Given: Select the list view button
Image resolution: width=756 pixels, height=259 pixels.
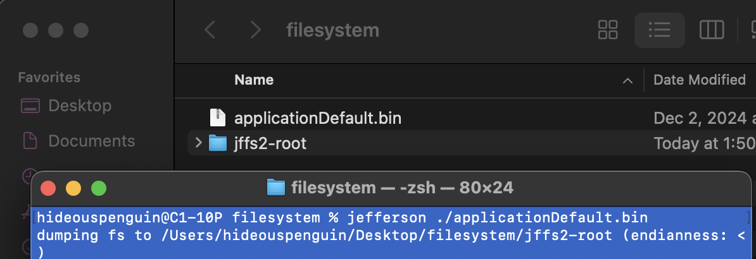Looking at the screenshot, I should 659,30.
